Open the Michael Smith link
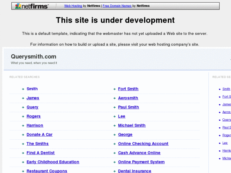This screenshot has width=231, height=173. click(132, 125)
